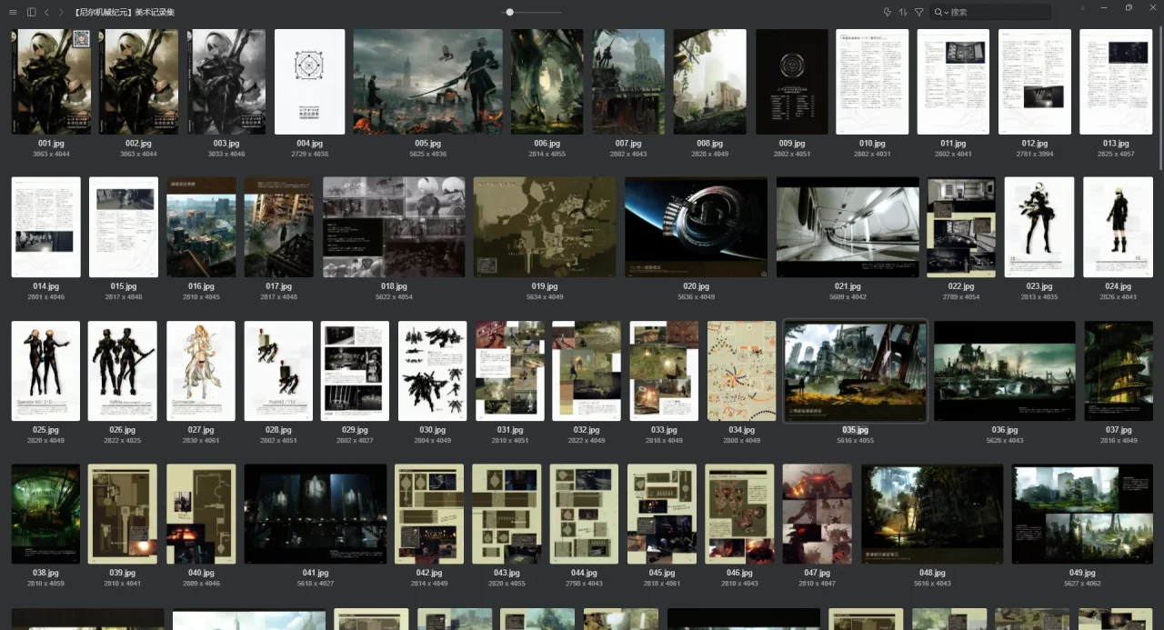This screenshot has width=1164, height=630.
Task: Click the 014.jpg file name
Action: point(45,286)
